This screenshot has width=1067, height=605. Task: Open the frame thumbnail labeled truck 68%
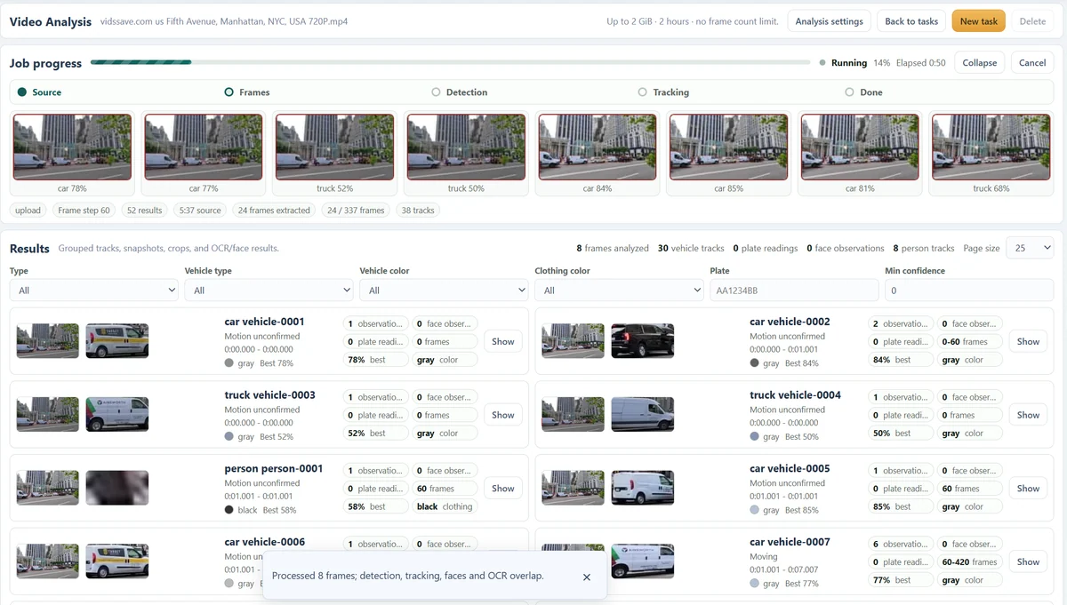991,147
